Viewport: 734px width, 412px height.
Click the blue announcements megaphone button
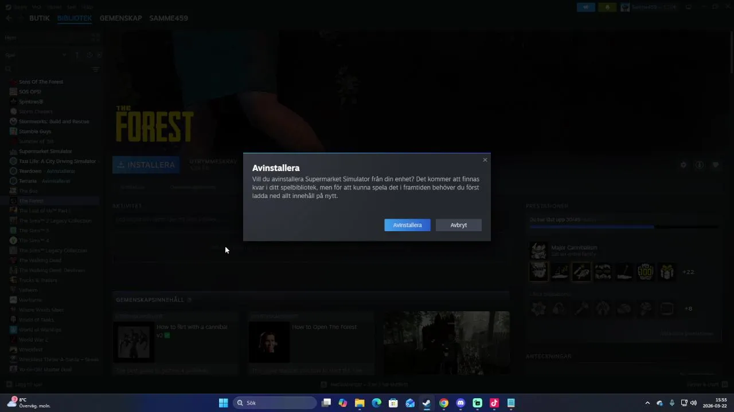point(586,7)
